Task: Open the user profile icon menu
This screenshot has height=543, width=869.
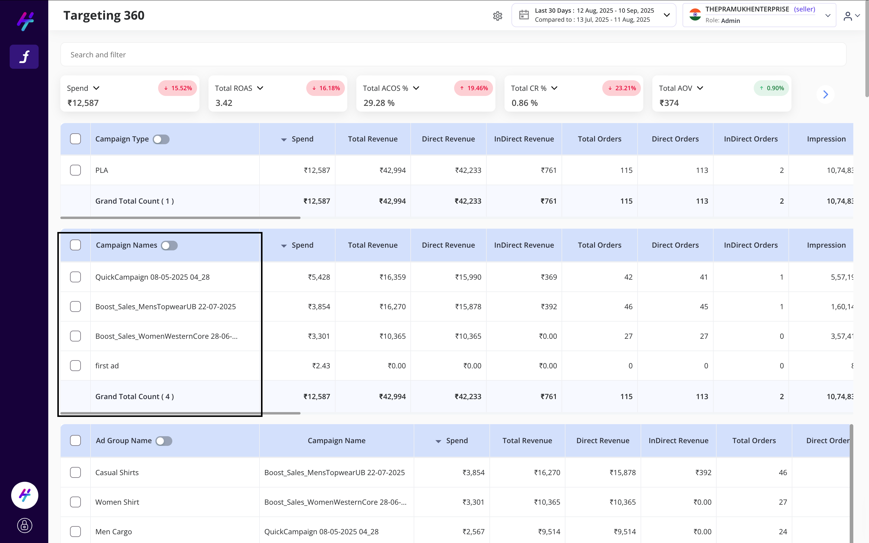Action: click(851, 16)
